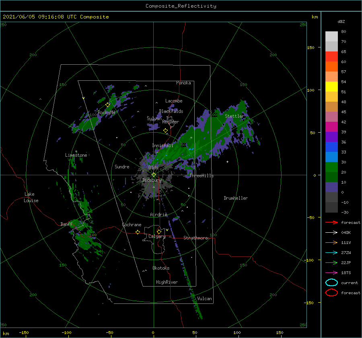Click the Innisfail town label

tap(162, 145)
